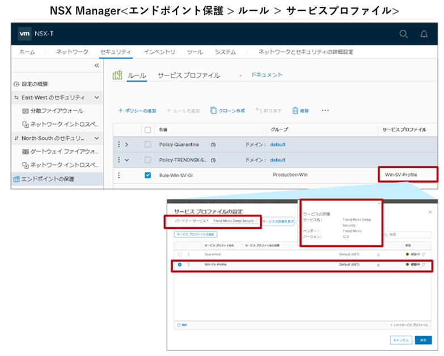444x356 pixels.
Task: Click ポリシーの追加 to add a policy
Action: (137, 111)
